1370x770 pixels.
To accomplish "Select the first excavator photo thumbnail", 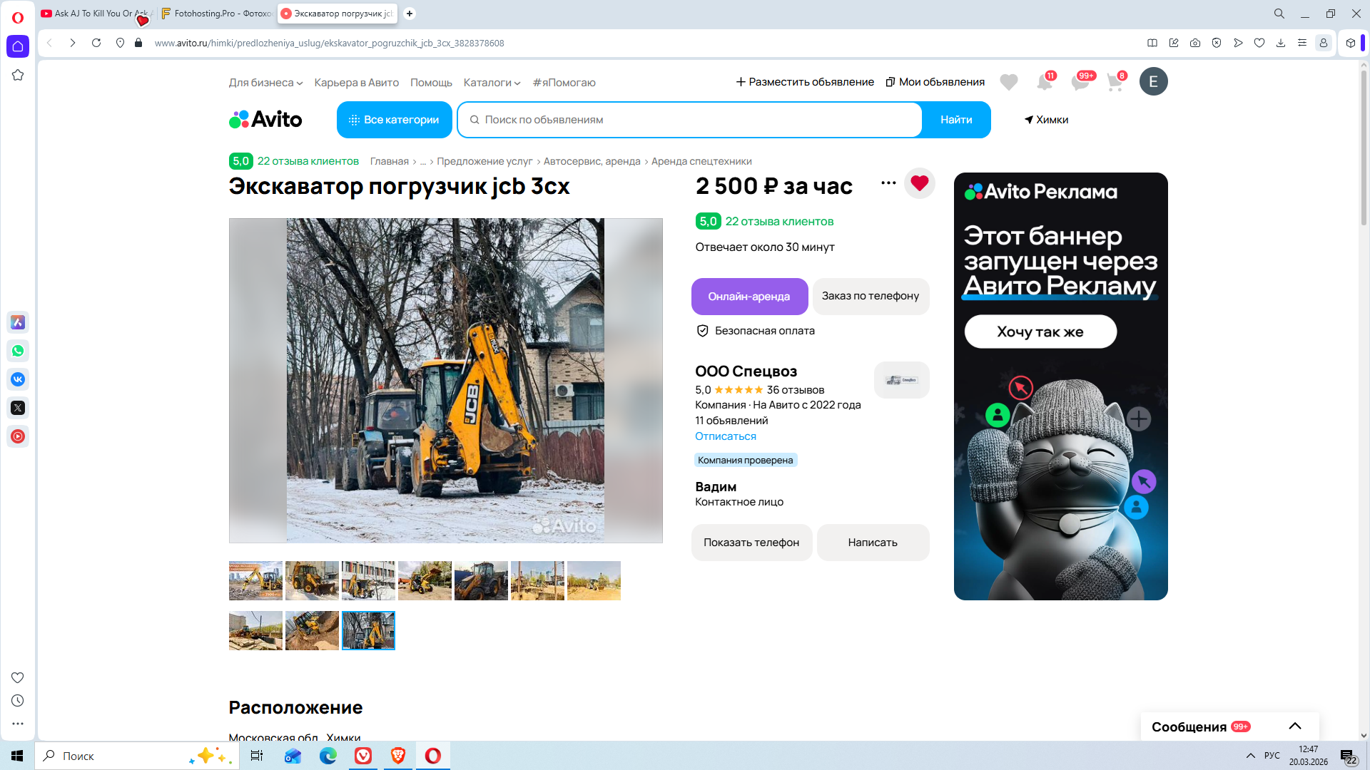I will (255, 580).
